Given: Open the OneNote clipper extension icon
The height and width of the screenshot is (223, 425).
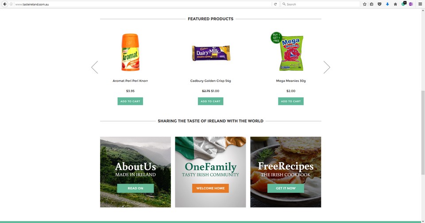Looking at the screenshot, I should (x=411, y=4).
